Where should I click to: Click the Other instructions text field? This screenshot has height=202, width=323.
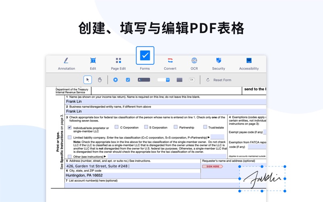tap(167, 156)
